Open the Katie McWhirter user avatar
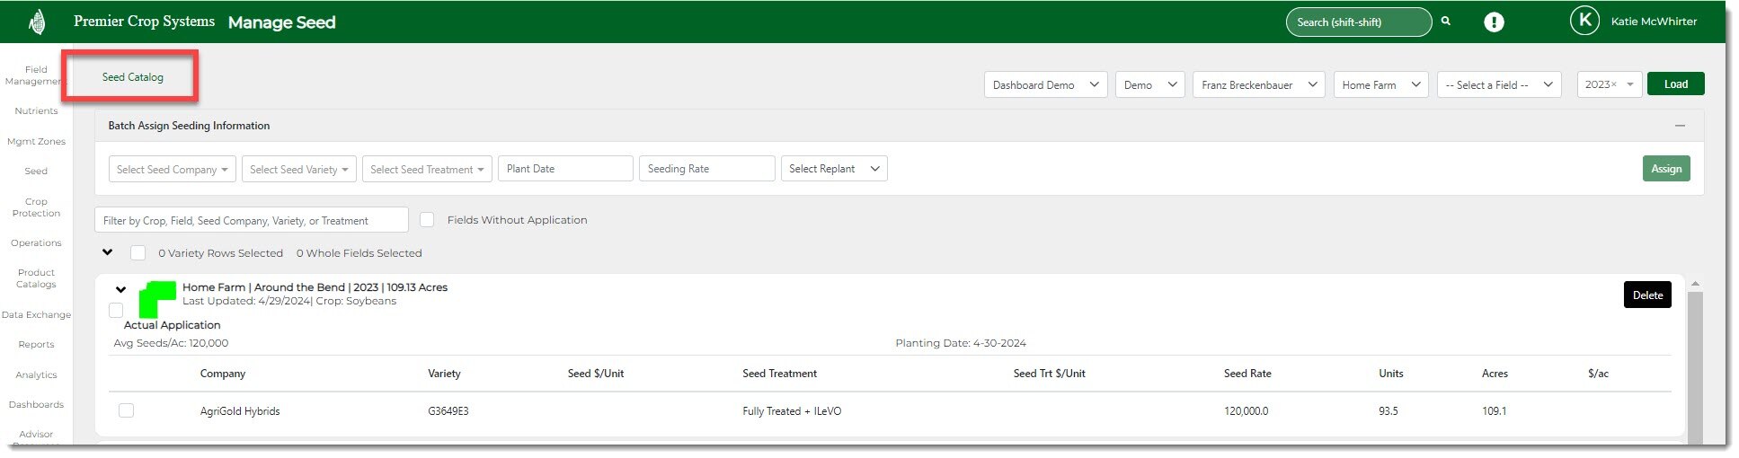Image resolution: width=1739 pixels, height=458 pixels. [x=1584, y=22]
